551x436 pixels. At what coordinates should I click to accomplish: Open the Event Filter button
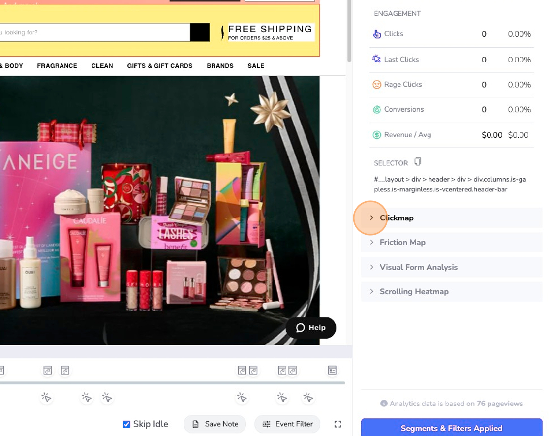287,424
